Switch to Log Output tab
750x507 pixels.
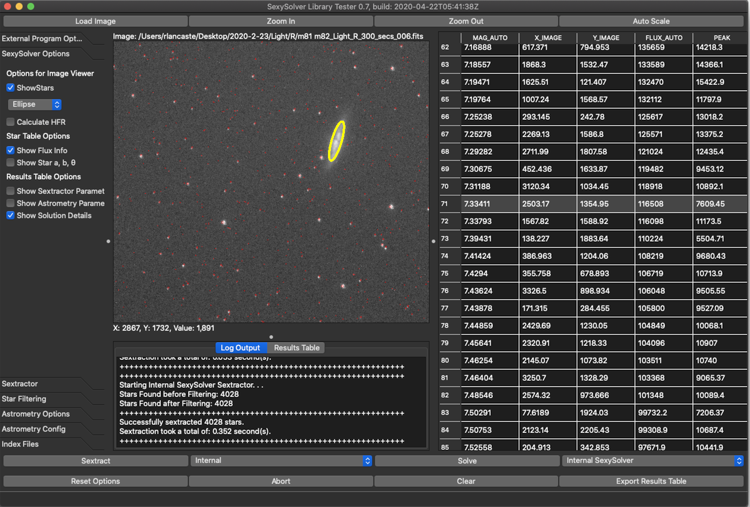[x=241, y=347]
